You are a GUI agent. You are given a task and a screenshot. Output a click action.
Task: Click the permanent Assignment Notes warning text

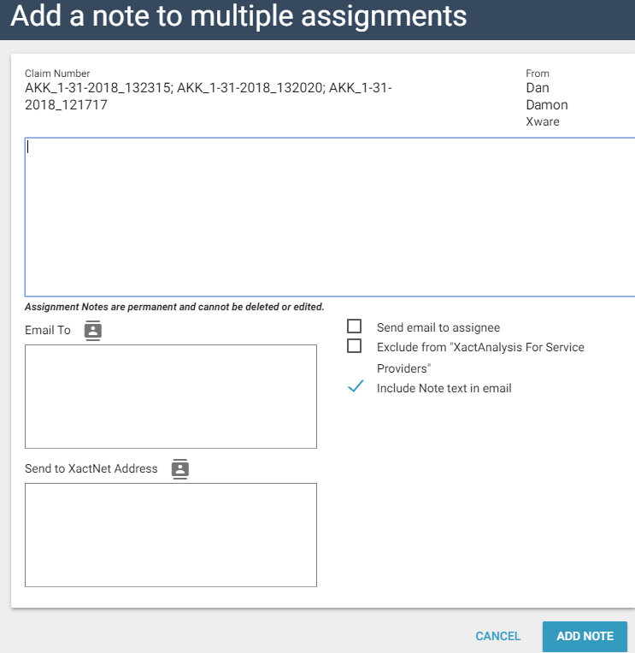[x=174, y=307]
